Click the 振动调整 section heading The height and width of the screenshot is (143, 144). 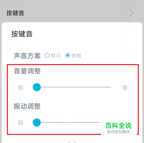(27, 106)
